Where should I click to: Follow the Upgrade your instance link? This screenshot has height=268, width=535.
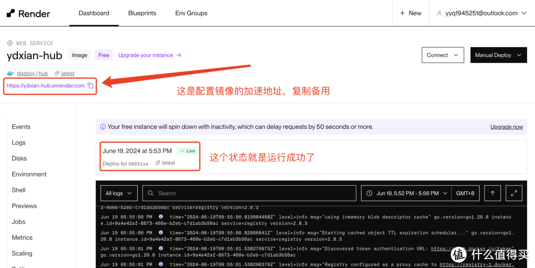tap(150, 55)
